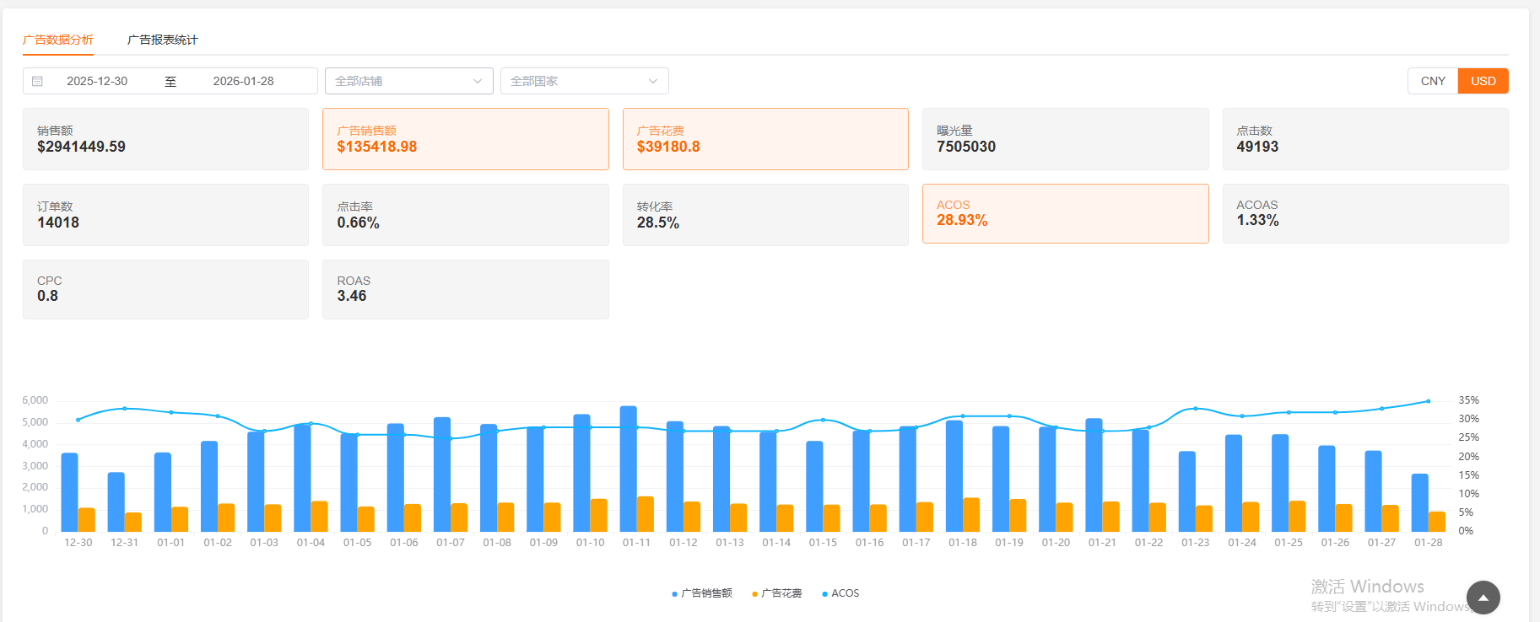1540x622 pixels.
Task: Toggle 广告销售额 series in chart legend
Action: pos(701,593)
